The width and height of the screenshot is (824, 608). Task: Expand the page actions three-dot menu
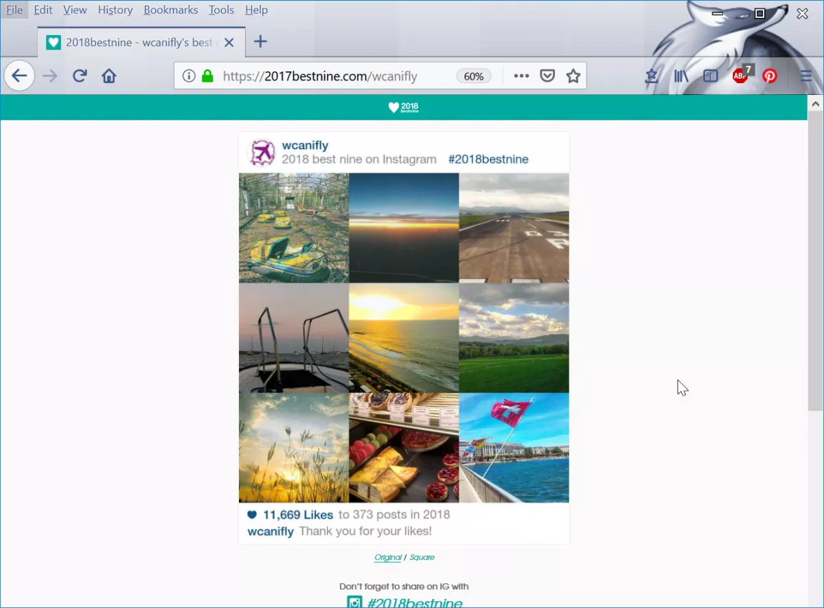[521, 76]
